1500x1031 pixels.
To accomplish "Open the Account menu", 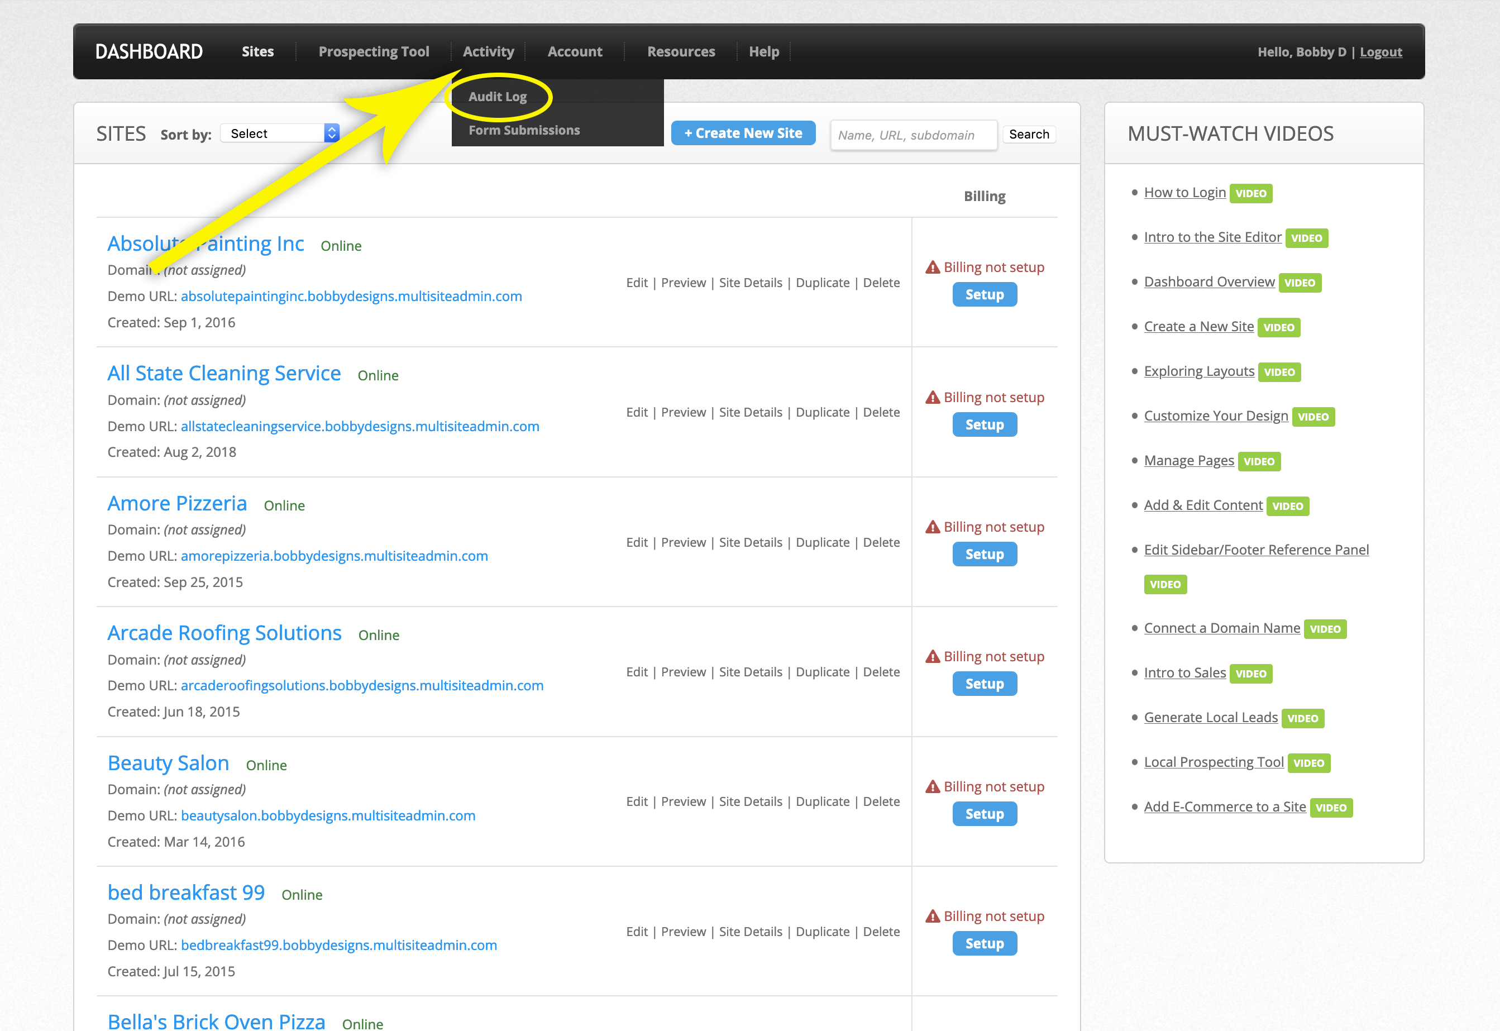I will [x=575, y=52].
